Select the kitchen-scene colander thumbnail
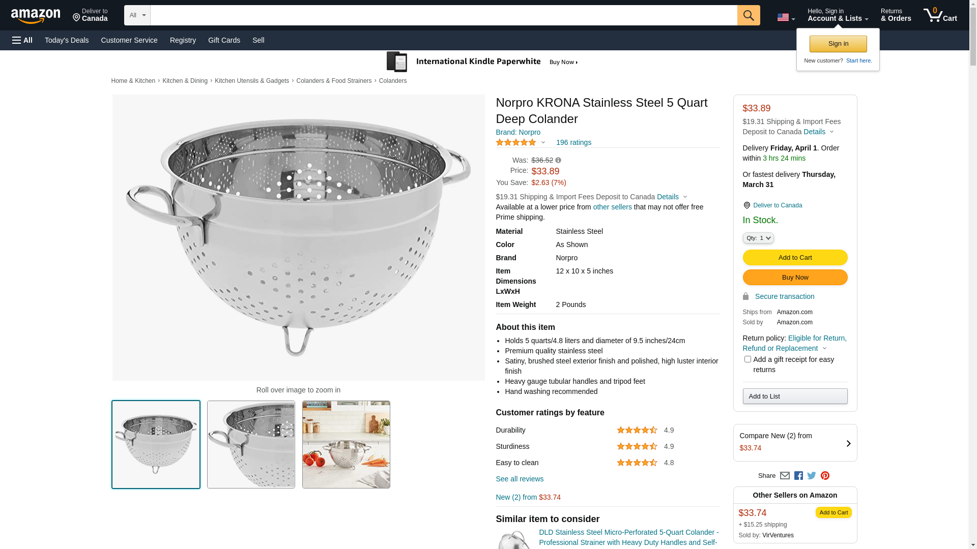977x549 pixels. [346, 445]
